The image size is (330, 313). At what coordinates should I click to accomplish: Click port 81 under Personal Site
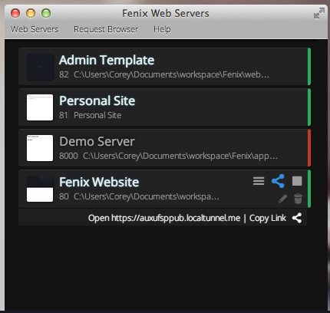click(64, 115)
